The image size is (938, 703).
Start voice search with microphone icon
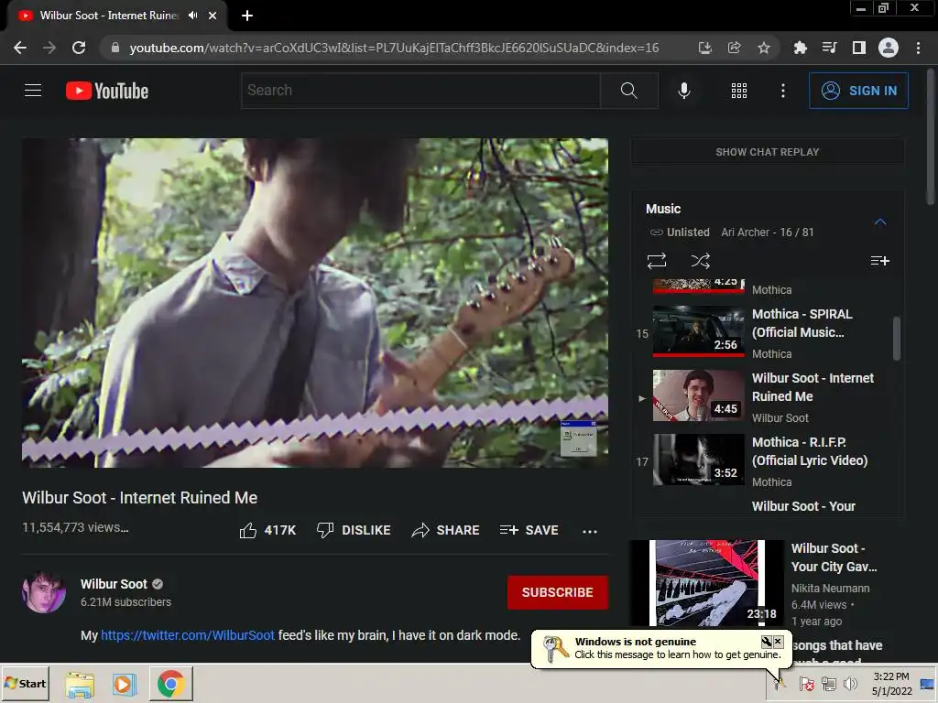(x=683, y=91)
